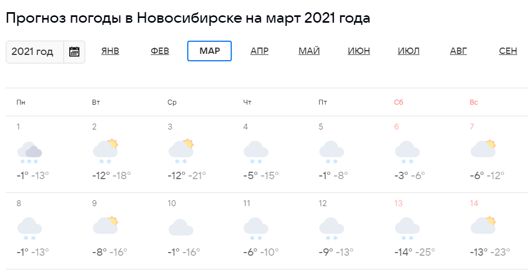Viewport: 528px width, 270px height.
Task: Click the March 13 snow cloud icon
Action: (x=407, y=229)
